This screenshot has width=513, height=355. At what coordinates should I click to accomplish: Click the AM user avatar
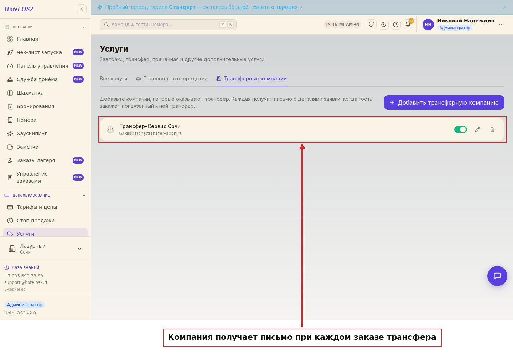tap(349, 25)
